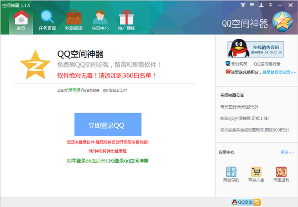This screenshot has width=298, height=207.
Task: Open announcement 新版QQ空间神器,正式上线!
Action: (244, 118)
